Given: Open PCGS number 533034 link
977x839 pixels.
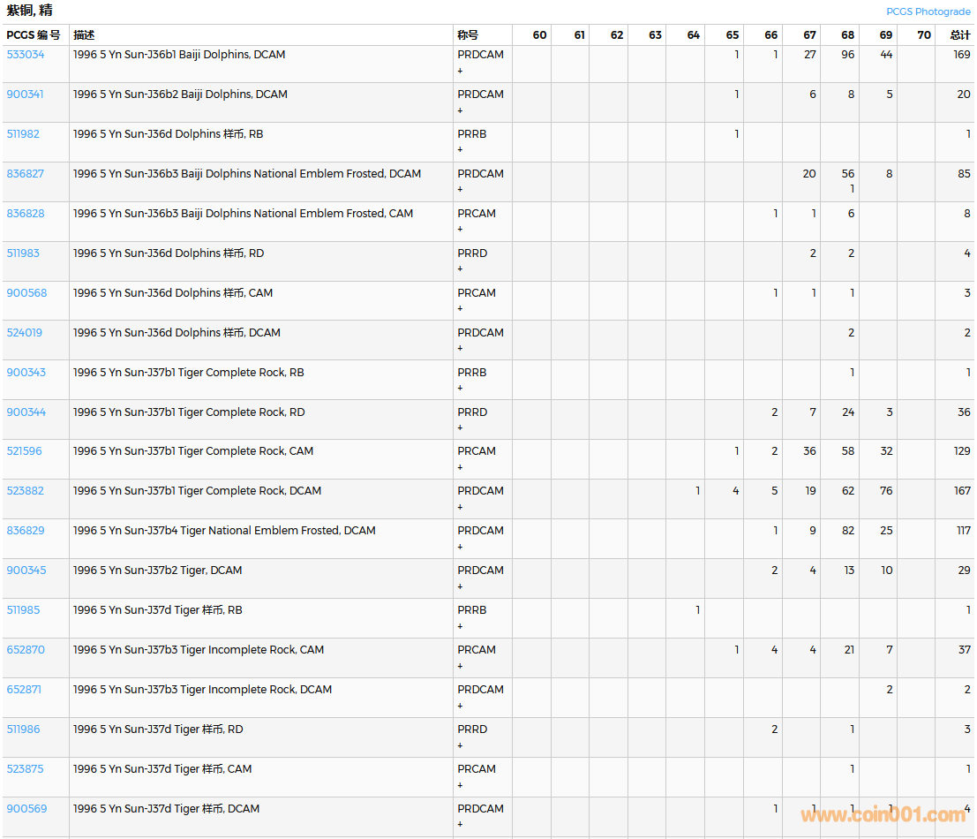Looking at the screenshot, I should click(26, 55).
